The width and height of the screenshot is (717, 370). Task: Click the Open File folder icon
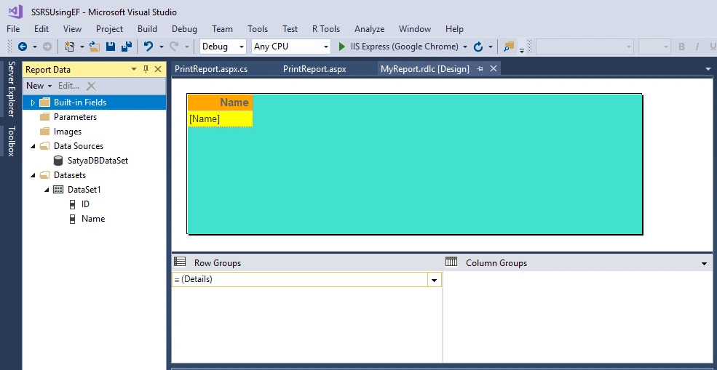pyautogui.click(x=95, y=47)
